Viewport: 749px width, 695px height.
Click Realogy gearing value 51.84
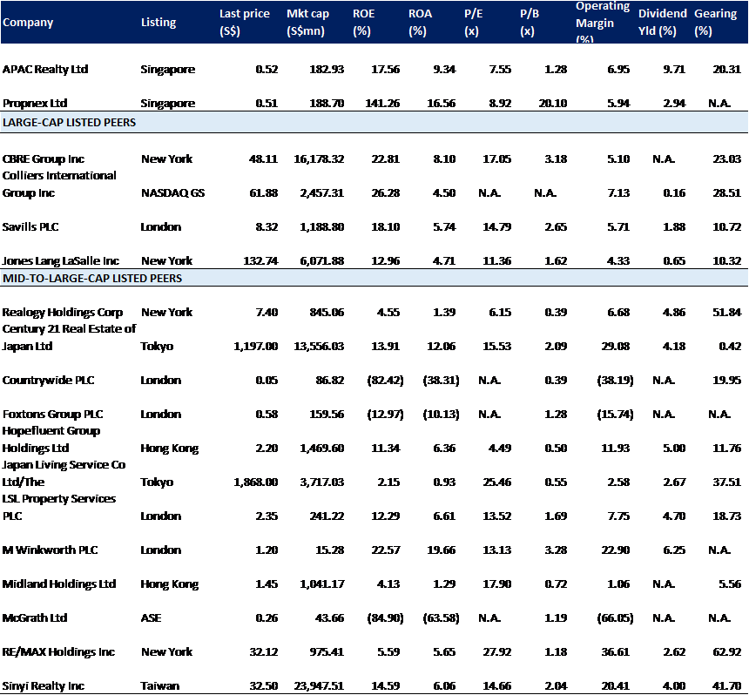727,313
